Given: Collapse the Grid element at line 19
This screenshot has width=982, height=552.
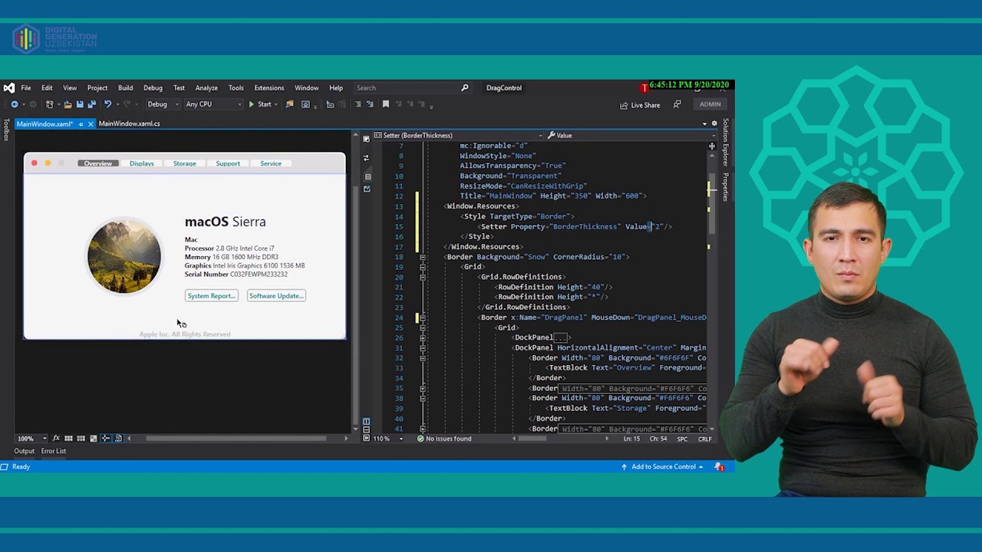Looking at the screenshot, I should point(423,267).
